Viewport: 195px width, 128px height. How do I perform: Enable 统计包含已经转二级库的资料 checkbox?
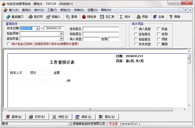8,44
